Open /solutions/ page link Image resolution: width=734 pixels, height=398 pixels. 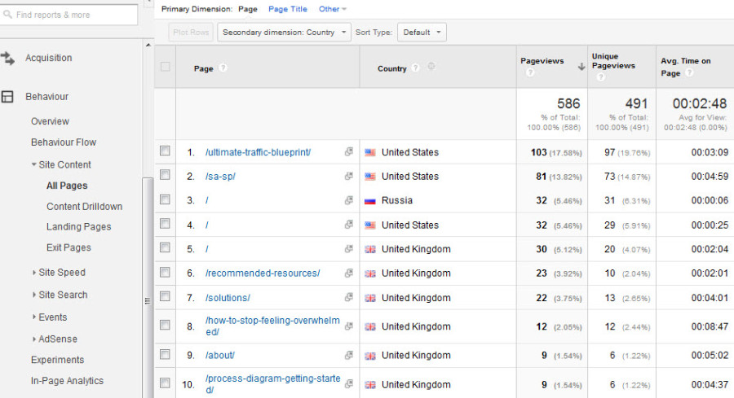coord(228,298)
